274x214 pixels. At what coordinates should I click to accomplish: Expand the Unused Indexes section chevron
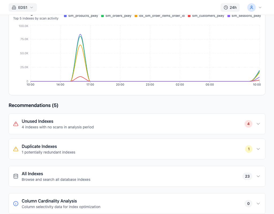click(258, 124)
